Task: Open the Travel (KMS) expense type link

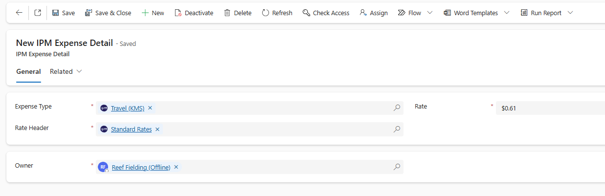Action: click(x=127, y=108)
